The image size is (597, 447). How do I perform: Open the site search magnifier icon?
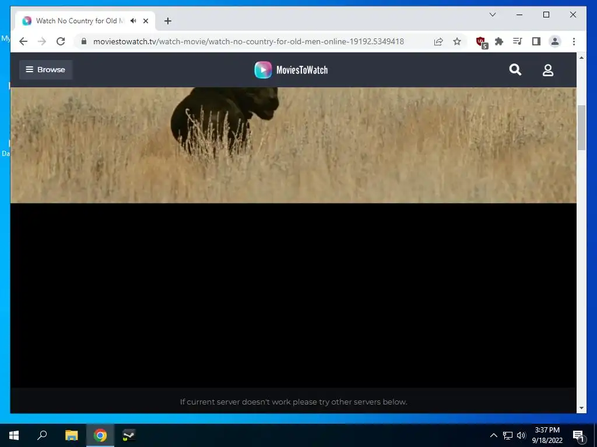point(515,70)
